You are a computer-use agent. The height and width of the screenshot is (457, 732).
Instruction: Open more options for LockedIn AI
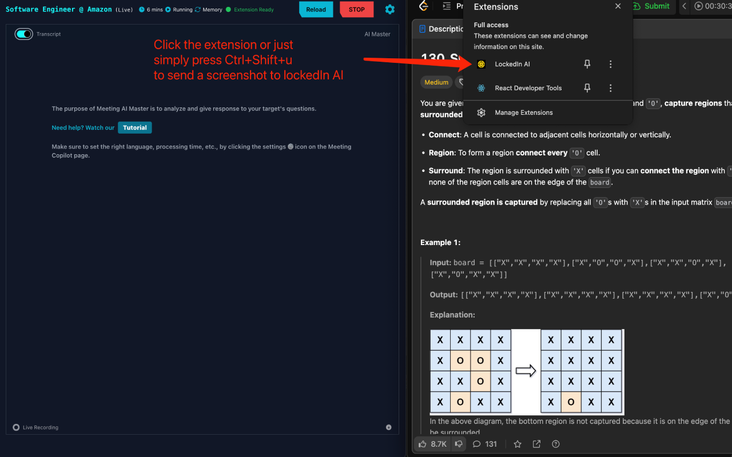pos(610,64)
